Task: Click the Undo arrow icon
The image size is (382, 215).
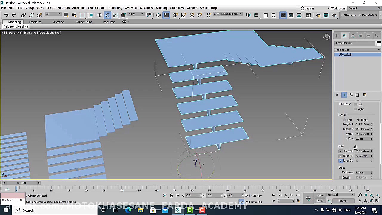Action: coord(6,15)
